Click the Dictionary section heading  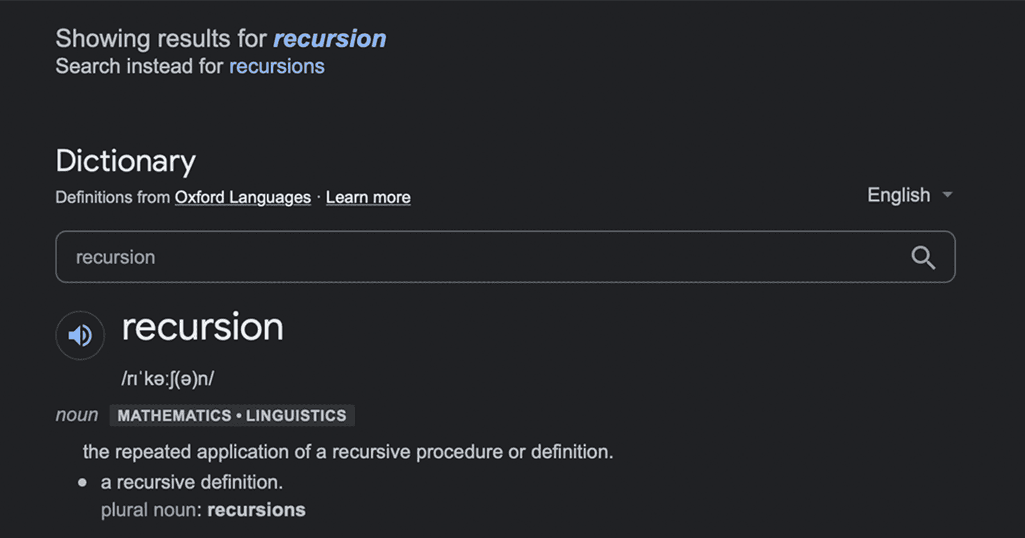tap(126, 161)
